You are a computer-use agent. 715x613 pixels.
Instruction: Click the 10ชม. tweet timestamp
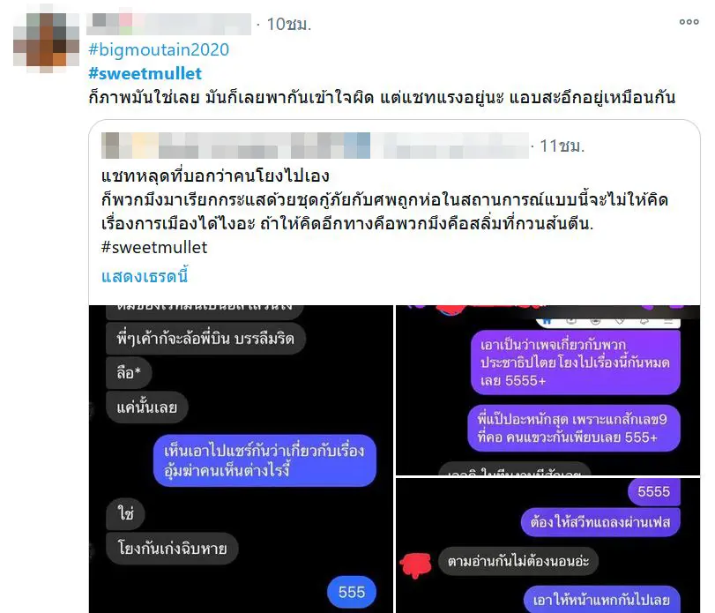pyautogui.click(x=288, y=24)
